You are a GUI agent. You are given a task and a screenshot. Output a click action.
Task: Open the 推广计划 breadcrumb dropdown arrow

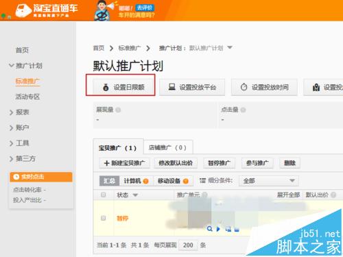coord(230,47)
